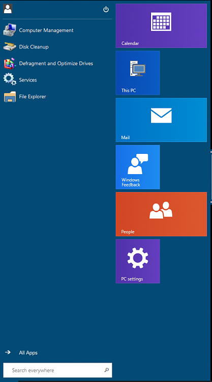Select the Computer Management label

46,30
